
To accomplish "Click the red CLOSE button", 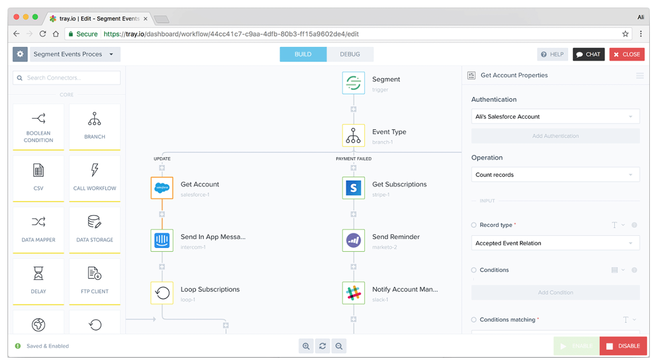I will point(627,54).
